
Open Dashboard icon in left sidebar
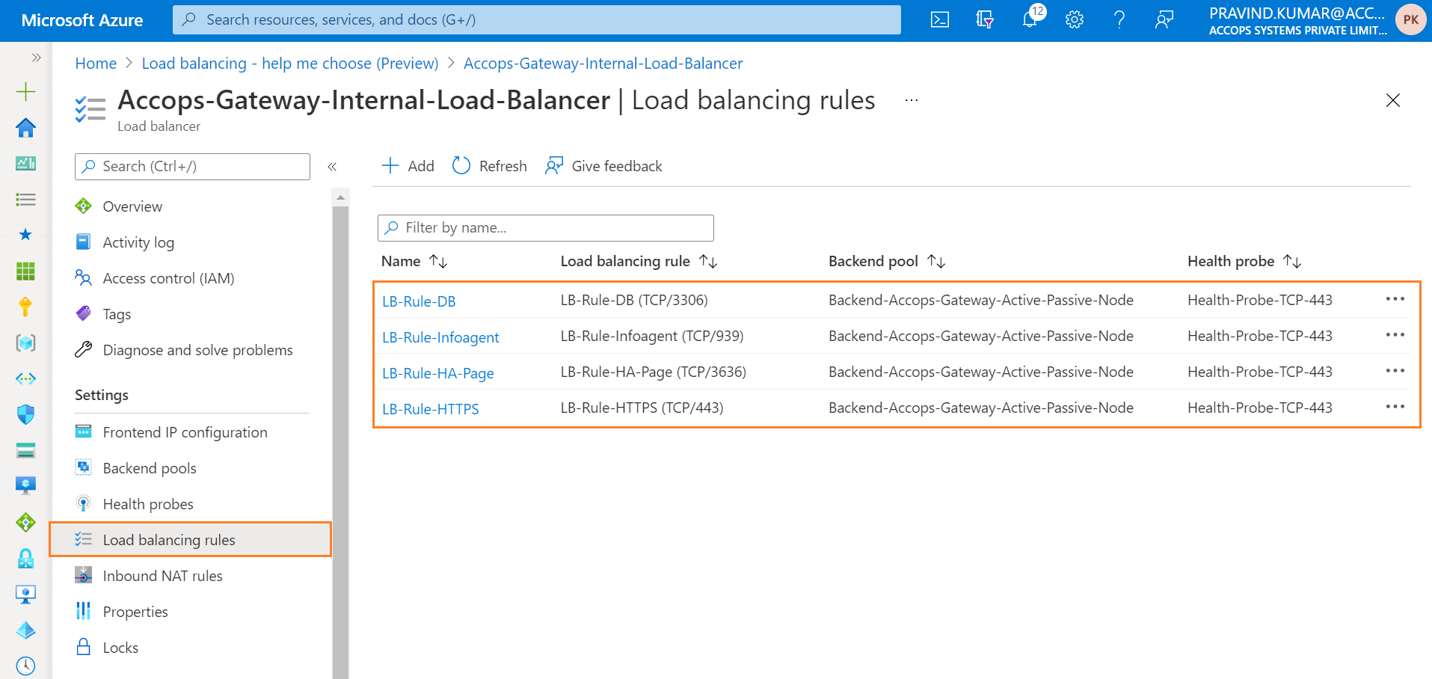coord(26,164)
